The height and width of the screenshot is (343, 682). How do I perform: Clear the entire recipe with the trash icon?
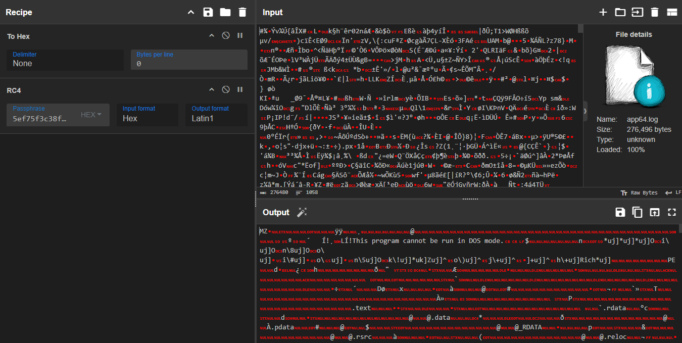tap(241, 12)
